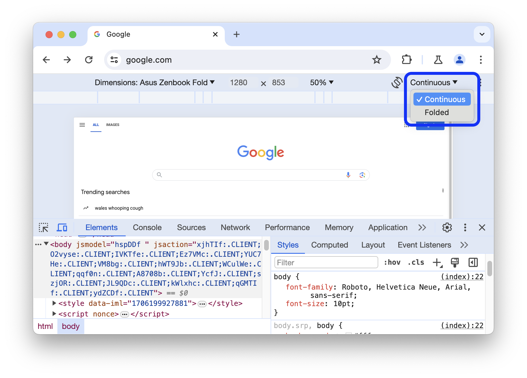
Task: Select the inspect element cursor tool
Action: coord(43,227)
